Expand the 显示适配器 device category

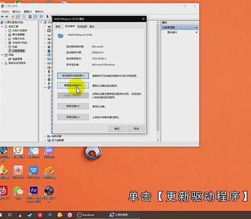tap(45, 140)
